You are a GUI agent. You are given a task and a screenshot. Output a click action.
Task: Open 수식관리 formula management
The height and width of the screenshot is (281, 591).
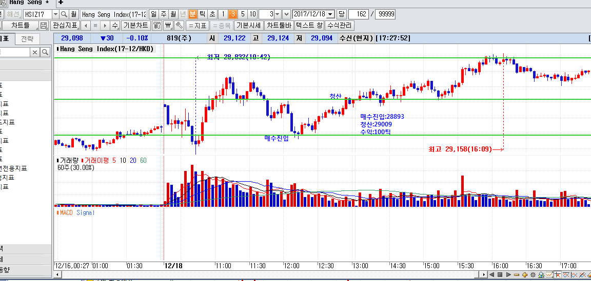tap(340, 26)
